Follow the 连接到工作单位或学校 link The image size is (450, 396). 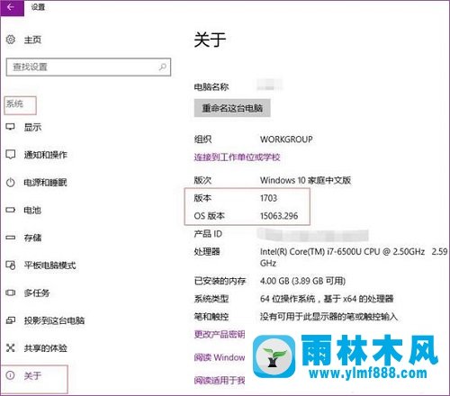(x=237, y=157)
